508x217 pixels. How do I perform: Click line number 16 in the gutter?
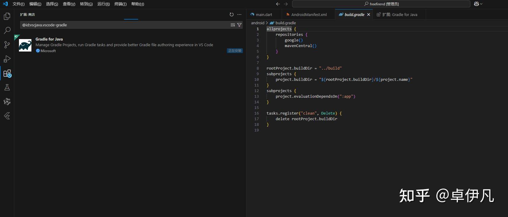(257, 113)
